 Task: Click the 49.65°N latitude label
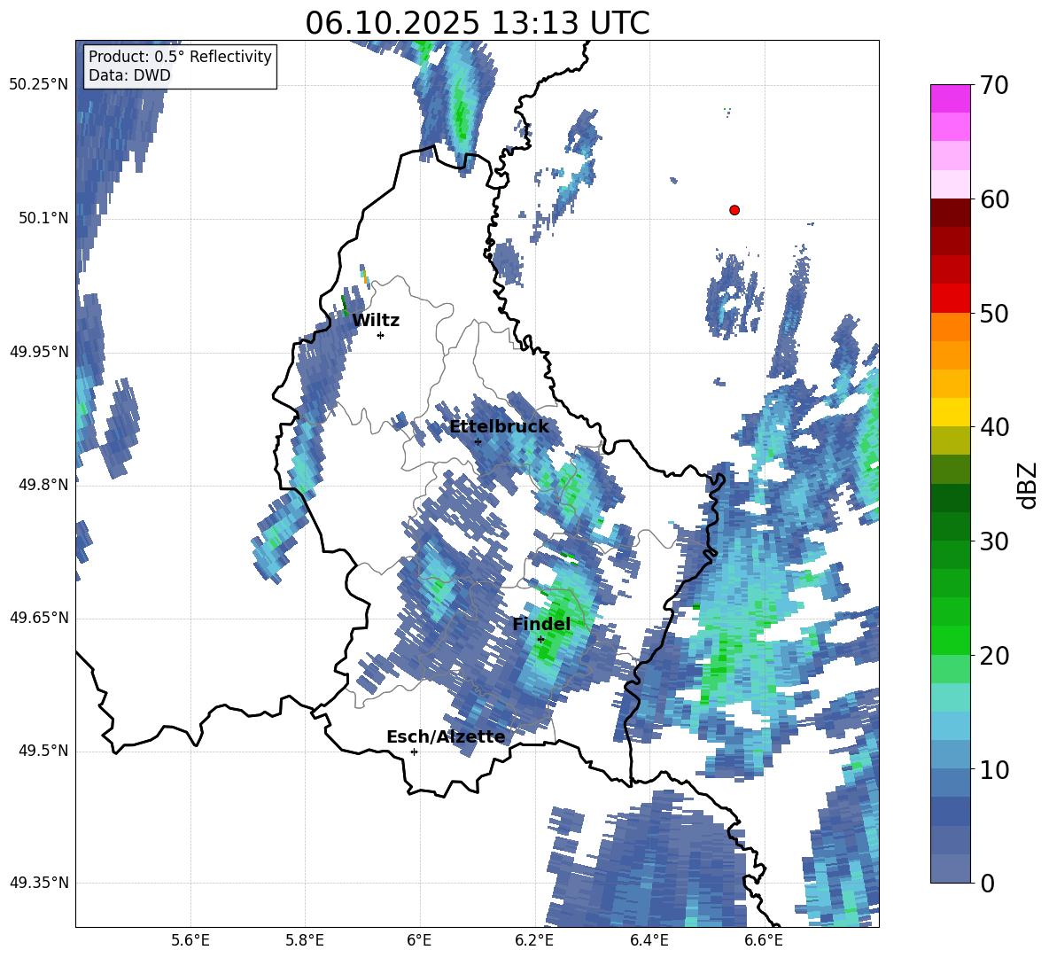[x=38, y=617]
